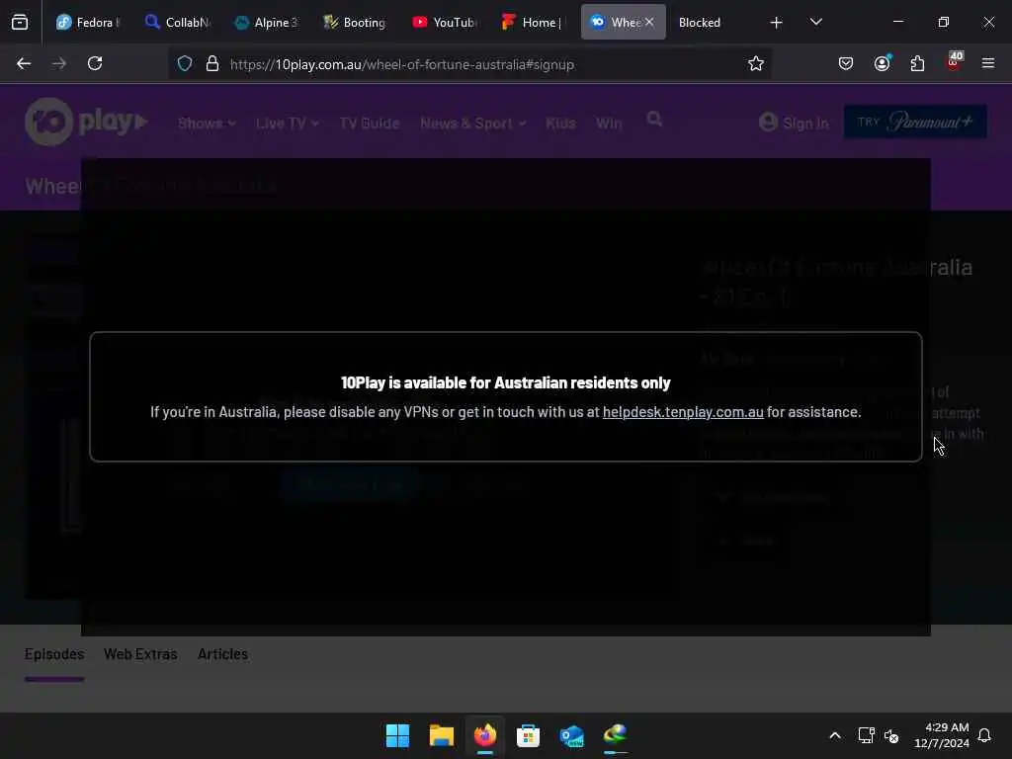Open the clock showing 4:29 AM
This screenshot has height=759, width=1012.
[x=942, y=735]
